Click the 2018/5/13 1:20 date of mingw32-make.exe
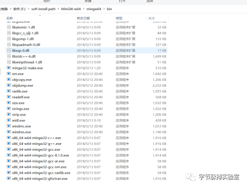The width and height of the screenshot is (247, 188). coord(89,68)
